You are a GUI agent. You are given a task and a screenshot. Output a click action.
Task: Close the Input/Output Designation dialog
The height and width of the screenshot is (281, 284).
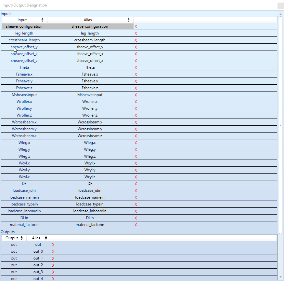280,6
